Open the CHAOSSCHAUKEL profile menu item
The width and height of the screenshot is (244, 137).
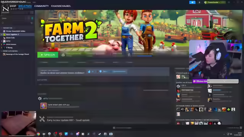[61, 6]
